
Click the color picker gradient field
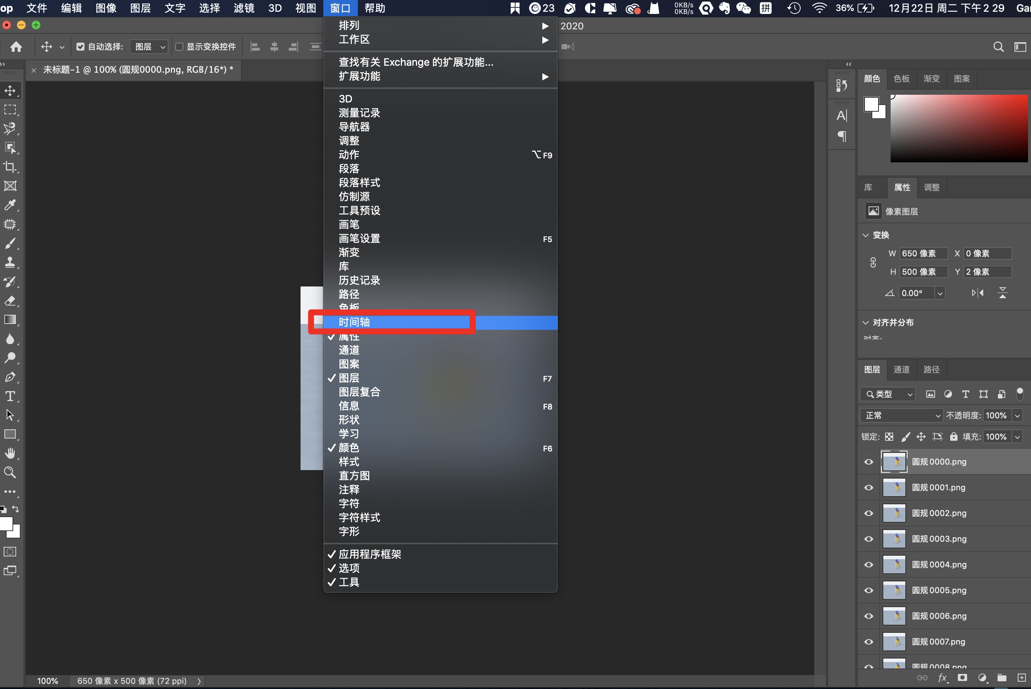pos(959,128)
